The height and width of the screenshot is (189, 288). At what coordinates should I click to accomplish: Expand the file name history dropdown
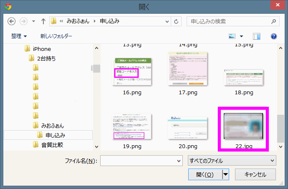(x=179, y=161)
